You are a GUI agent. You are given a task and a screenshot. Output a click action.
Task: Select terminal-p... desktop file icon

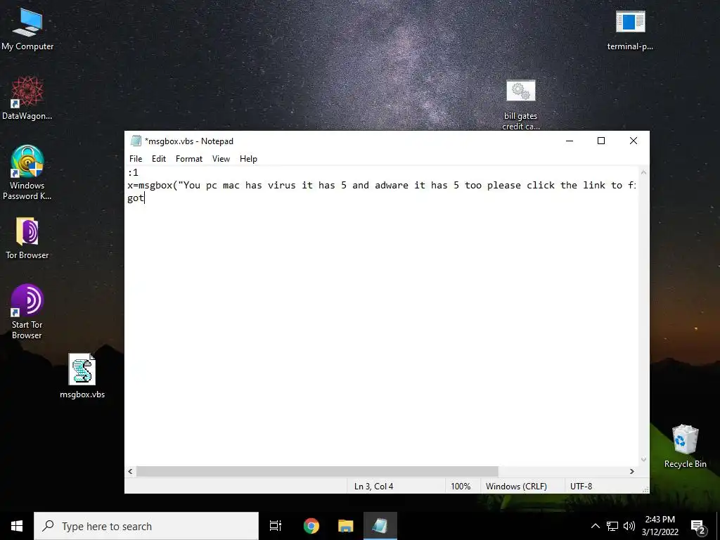(630, 30)
